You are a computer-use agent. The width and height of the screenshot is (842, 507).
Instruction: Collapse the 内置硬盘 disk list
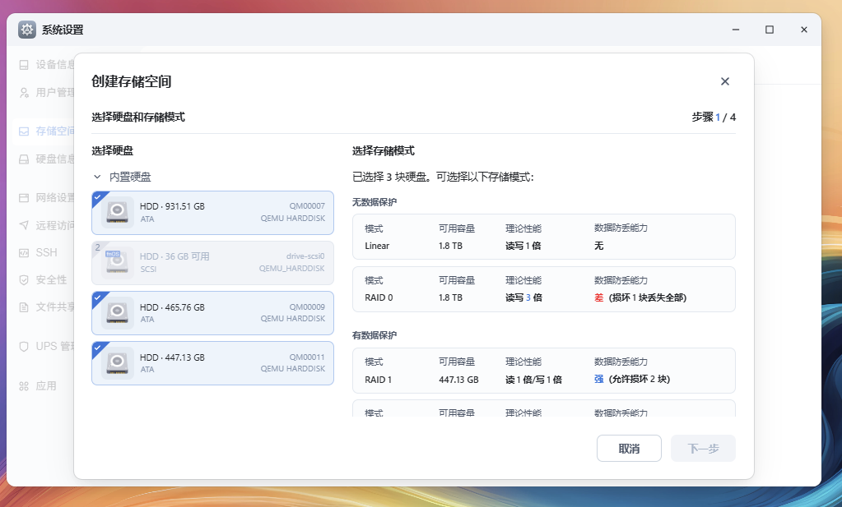[x=97, y=177]
